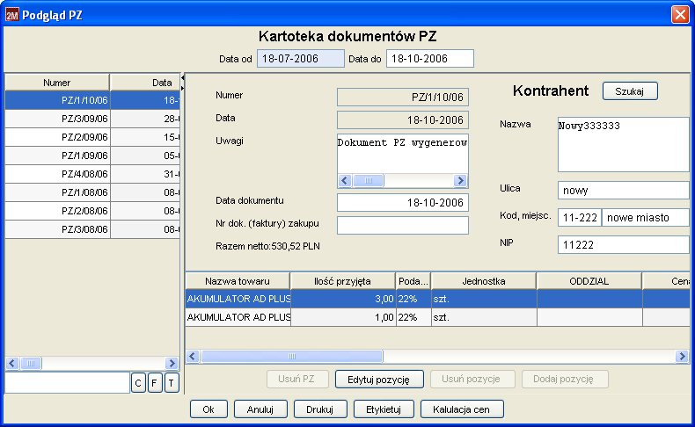695x427 pixels.
Task: Click the Ulica field with nowy
Action: tap(624, 191)
